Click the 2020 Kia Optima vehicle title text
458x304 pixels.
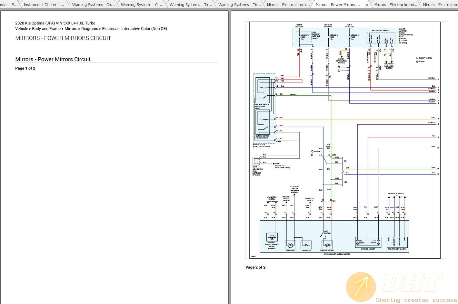55,23
